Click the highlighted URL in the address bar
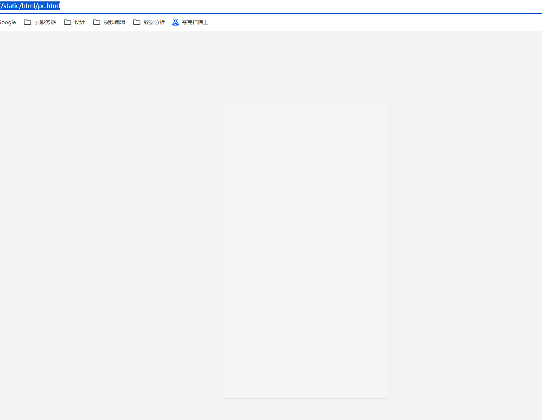The image size is (542, 420). [30, 6]
